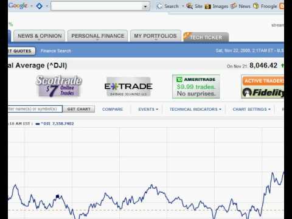Click the Google toolbar Search icon

pos(159,6)
